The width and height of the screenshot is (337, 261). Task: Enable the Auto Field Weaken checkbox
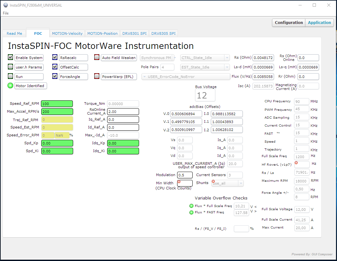tap(97, 57)
